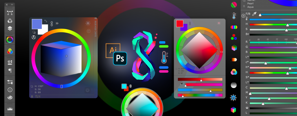Click the histogram icon in left toolbar
The image size is (297, 116).
point(10,109)
